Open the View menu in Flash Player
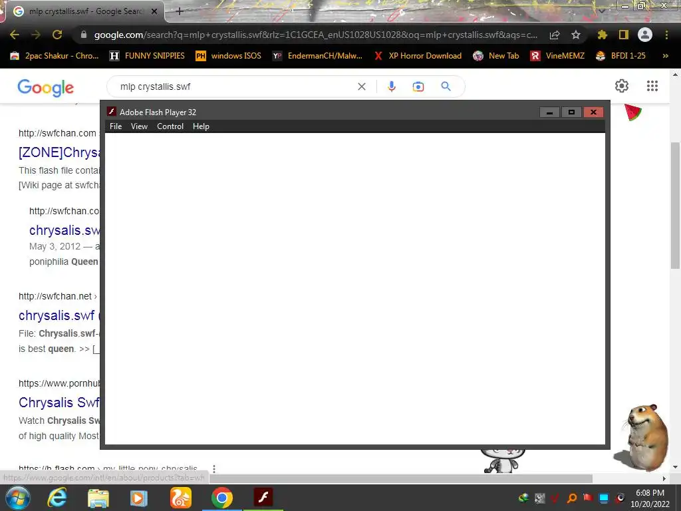This screenshot has height=511, width=681. [139, 126]
